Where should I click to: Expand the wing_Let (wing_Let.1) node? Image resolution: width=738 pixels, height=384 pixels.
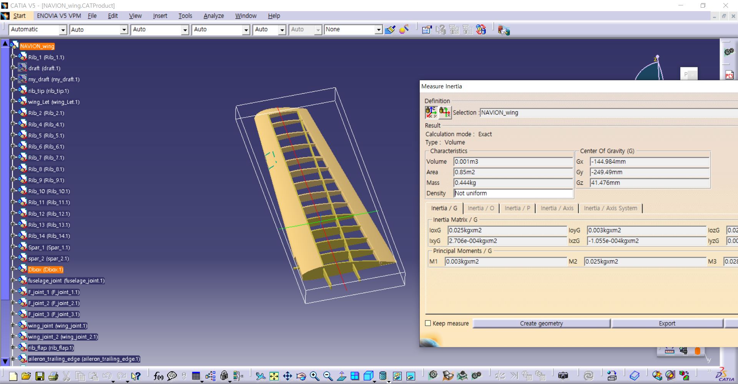point(13,102)
